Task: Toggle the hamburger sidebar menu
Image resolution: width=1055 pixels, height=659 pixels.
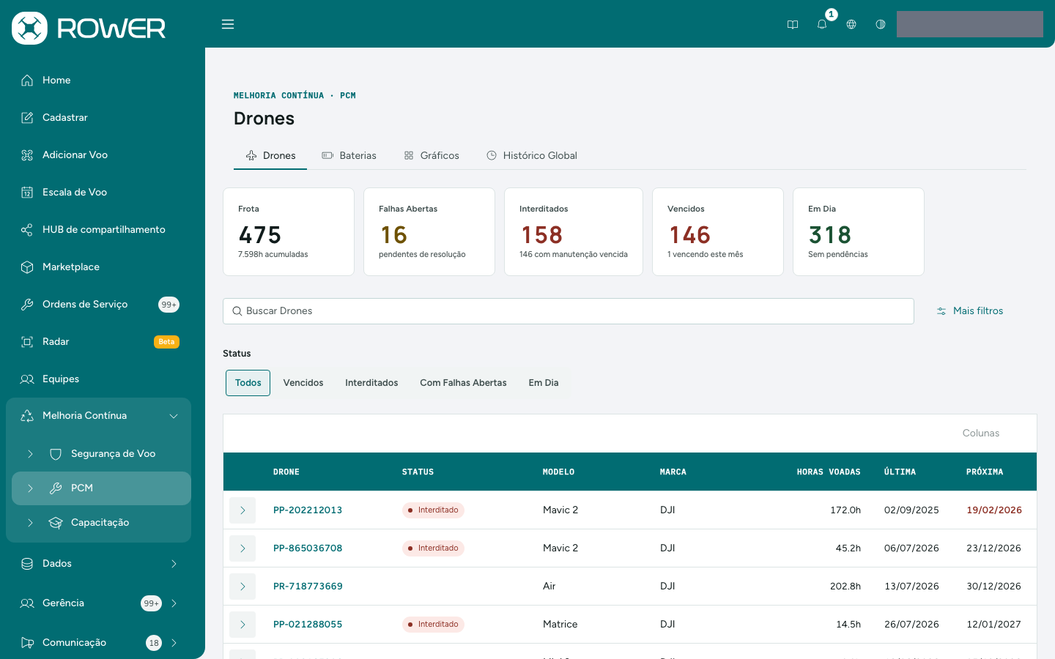Action: 228,24
